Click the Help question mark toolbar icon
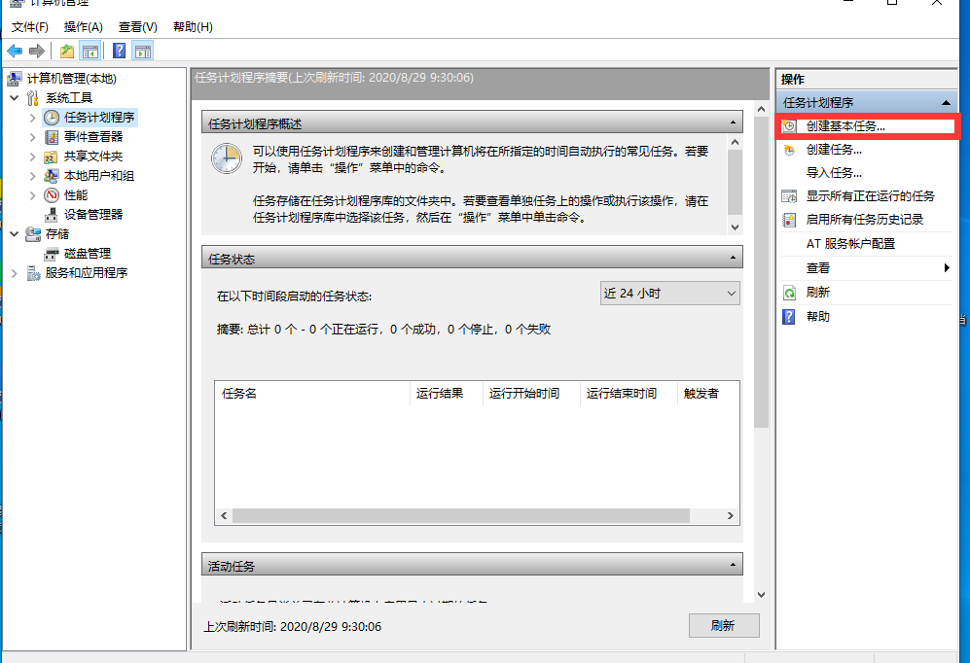Viewport: 970px width, 663px height. tap(119, 50)
